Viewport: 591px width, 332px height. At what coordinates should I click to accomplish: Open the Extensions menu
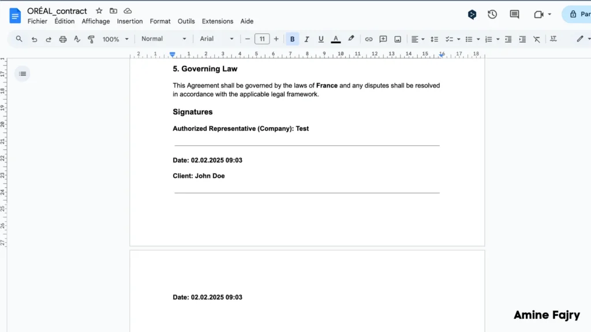click(x=218, y=21)
